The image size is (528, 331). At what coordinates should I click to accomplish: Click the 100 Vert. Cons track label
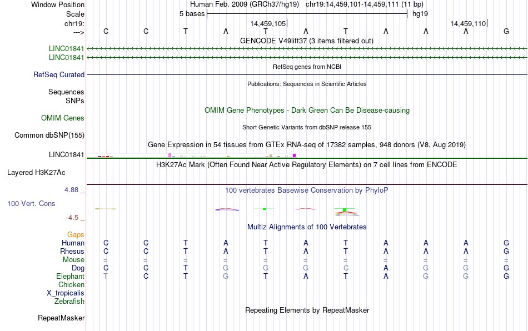[31, 203]
